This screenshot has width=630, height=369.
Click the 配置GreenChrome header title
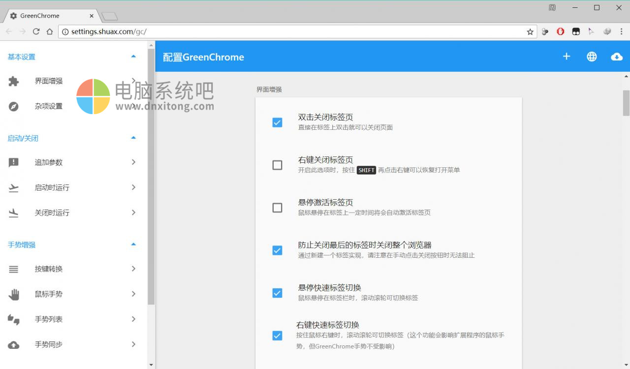(x=203, y=57)
